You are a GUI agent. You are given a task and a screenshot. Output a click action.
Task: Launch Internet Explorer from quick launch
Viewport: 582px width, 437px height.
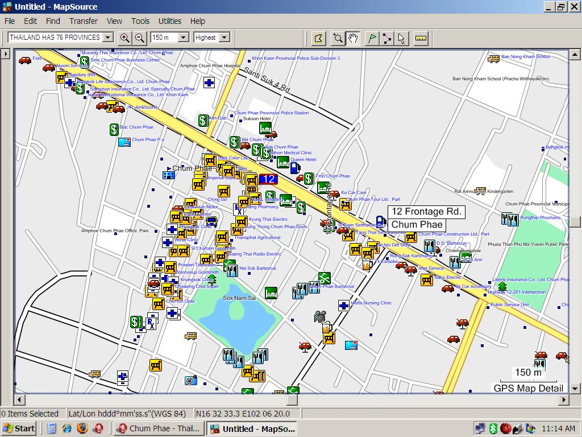(x=67, y=428)
